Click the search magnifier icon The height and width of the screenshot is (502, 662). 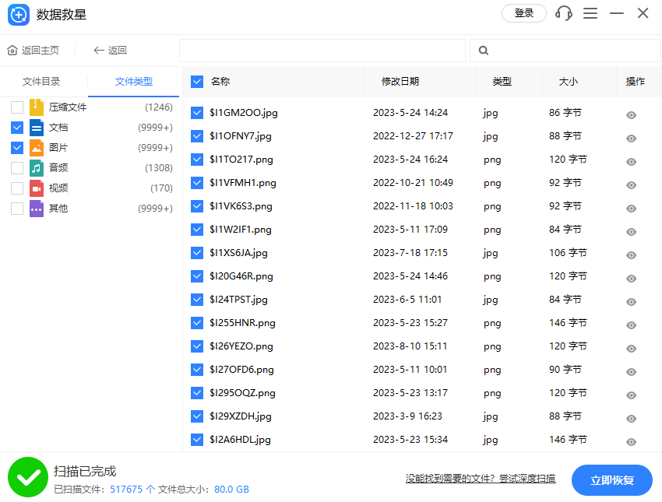[483, 50]
